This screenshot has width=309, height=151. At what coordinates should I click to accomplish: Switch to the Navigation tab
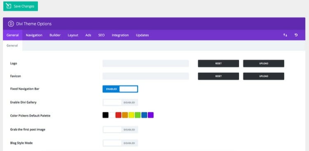click(x=34, y=35)
